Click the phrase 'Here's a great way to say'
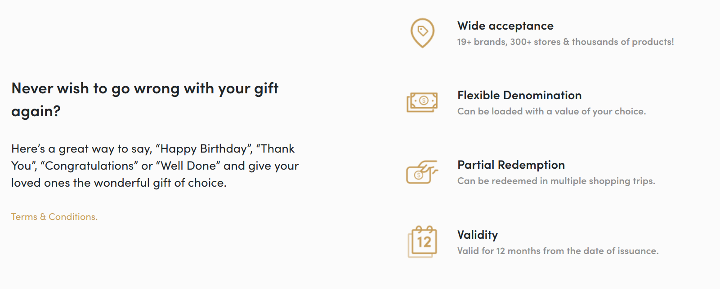This screenshot has height=289, width=720. 81,149
